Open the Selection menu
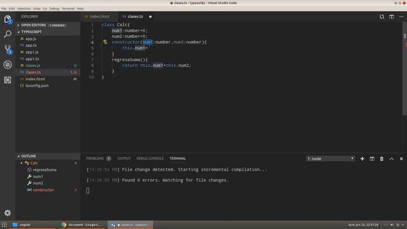The image size is (407, 229). [x=24, y=8]
